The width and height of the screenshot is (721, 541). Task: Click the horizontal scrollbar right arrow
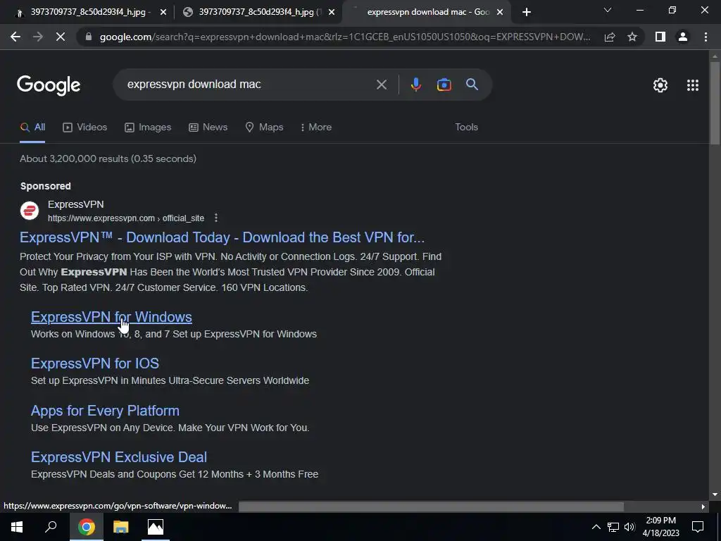click(x=703, y=506)
